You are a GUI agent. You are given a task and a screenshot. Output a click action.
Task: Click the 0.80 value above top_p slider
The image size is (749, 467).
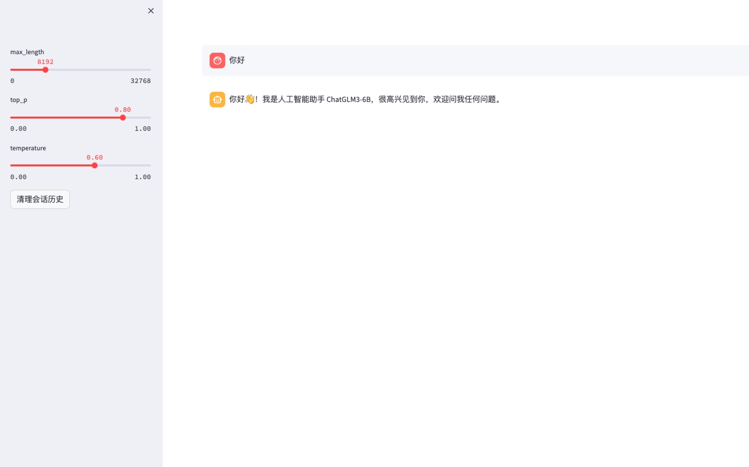123,110
